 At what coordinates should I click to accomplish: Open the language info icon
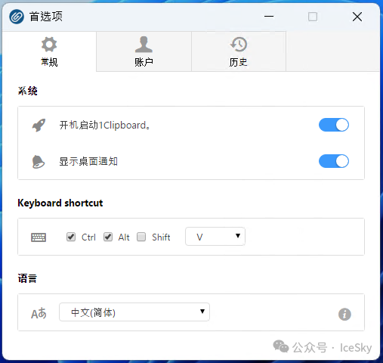(344, 315)
